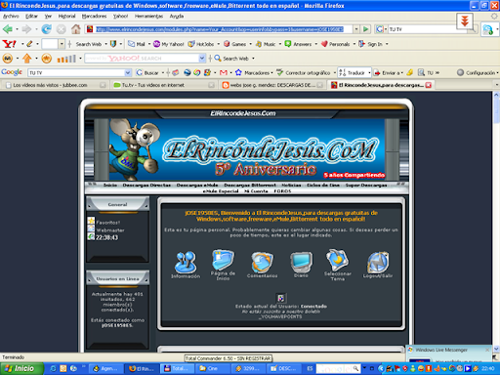Open the Descargas Directas site link

(x=146, y=185)
